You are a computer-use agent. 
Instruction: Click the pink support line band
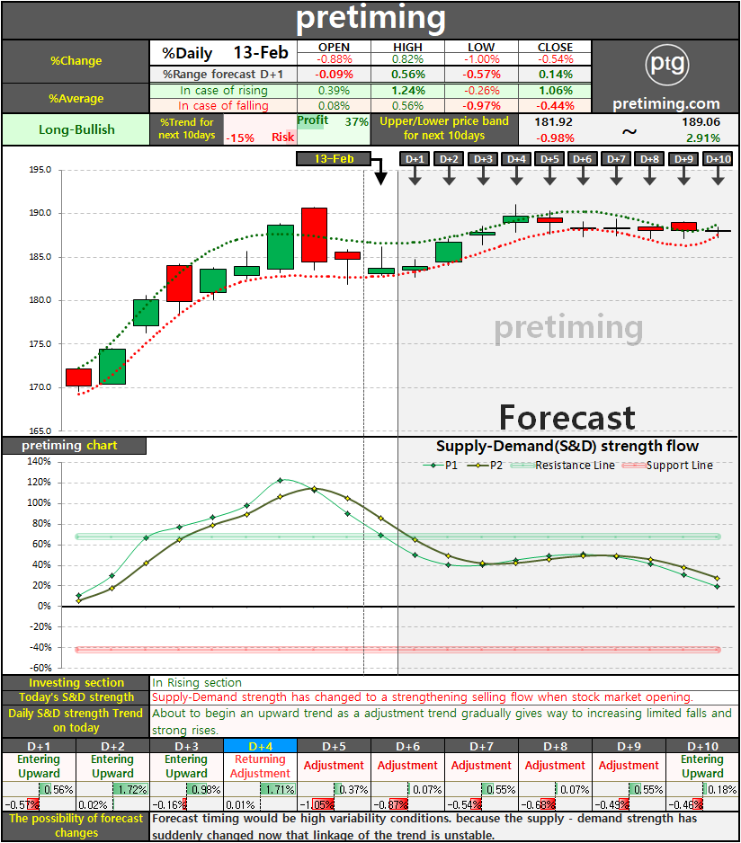(397, 650)
